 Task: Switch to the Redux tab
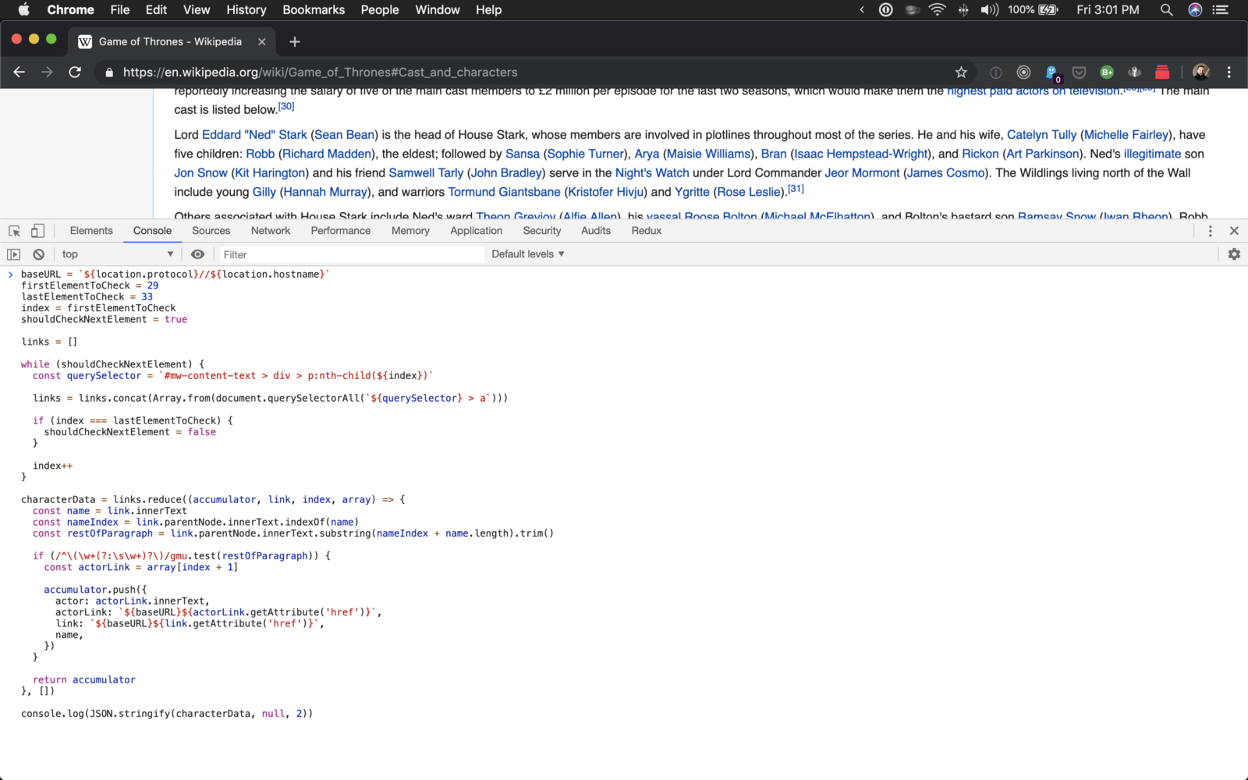tap(647, 231)
